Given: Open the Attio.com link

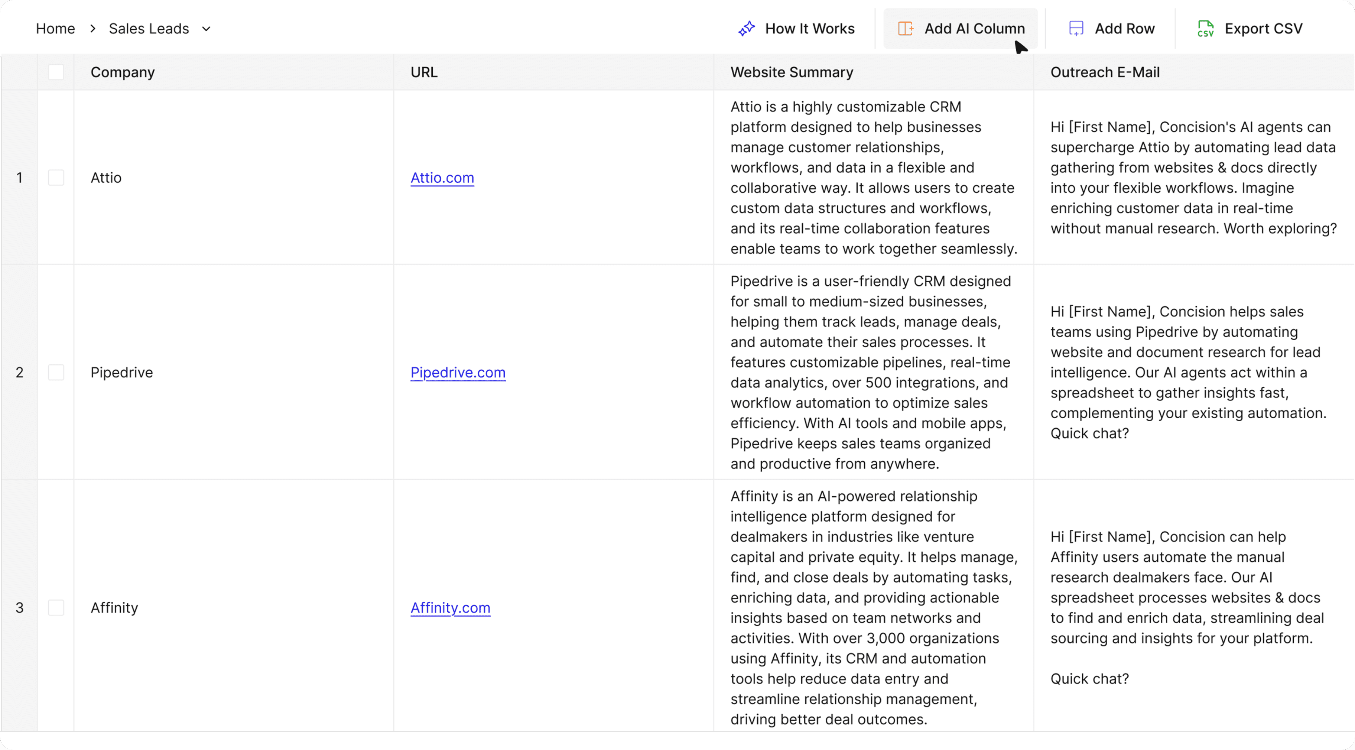Looking at the screenshot, I should click(x=442, y=178).
